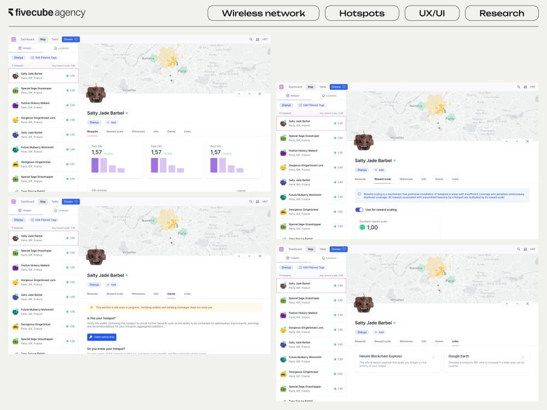Click the search icon in the Owner-tab panel
The image size is (547, 410).
pos(251,202)
